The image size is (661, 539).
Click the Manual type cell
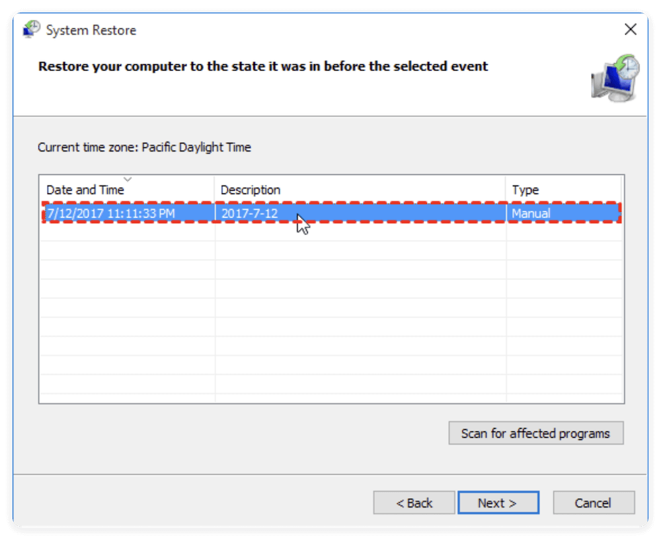point(531,213)
